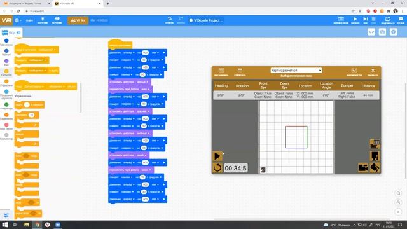
Task: Open the Файл menu
Action: click(x=29, y=20)
